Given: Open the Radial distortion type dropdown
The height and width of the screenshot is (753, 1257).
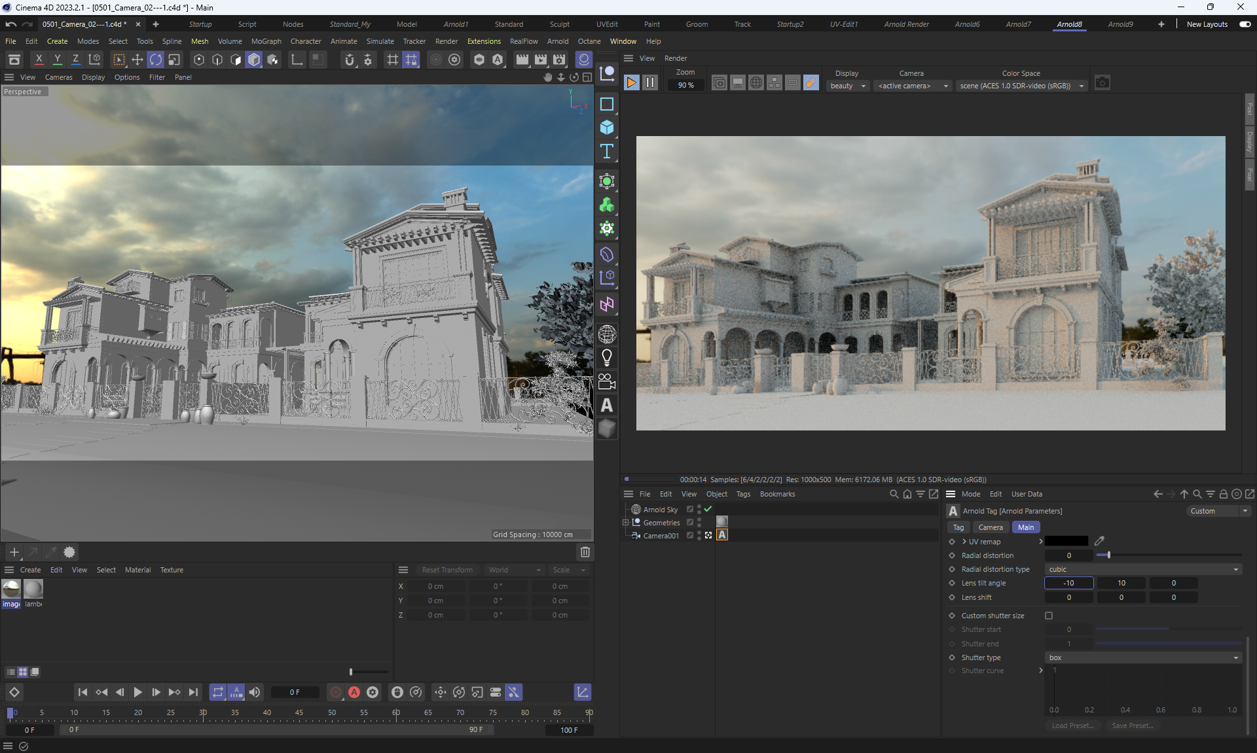Looking at the screenshot, I should 1143,569.
